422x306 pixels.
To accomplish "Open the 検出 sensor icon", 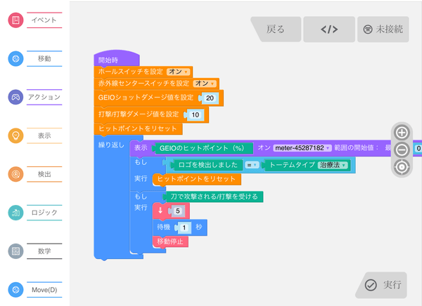I will (x=15, y=173).
